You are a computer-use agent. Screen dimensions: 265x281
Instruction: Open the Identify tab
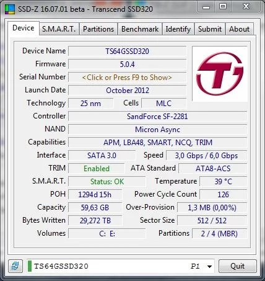[x=178, y=29]
